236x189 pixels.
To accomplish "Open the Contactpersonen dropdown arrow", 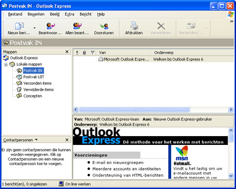I will (36, 140).
